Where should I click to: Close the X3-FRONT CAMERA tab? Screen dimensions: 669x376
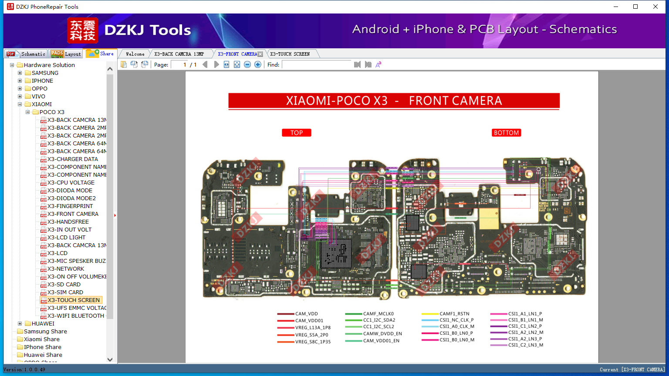point(260,54)
